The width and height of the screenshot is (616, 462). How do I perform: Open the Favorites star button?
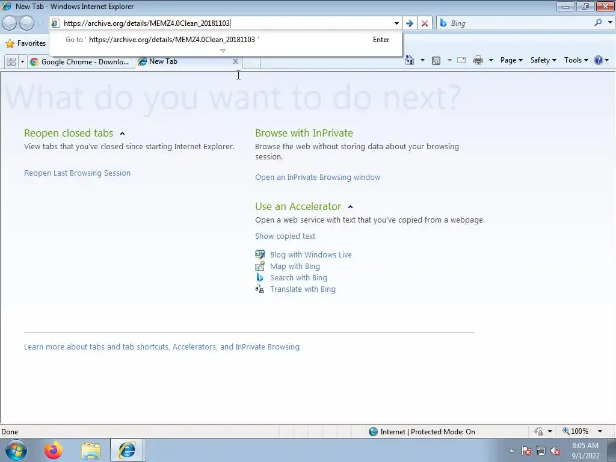[26, 43]
